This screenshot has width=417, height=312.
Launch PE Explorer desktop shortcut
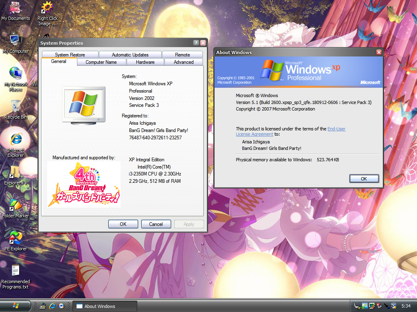click(15, 241)
